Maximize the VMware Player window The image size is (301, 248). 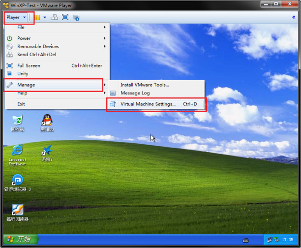point(276,4)
